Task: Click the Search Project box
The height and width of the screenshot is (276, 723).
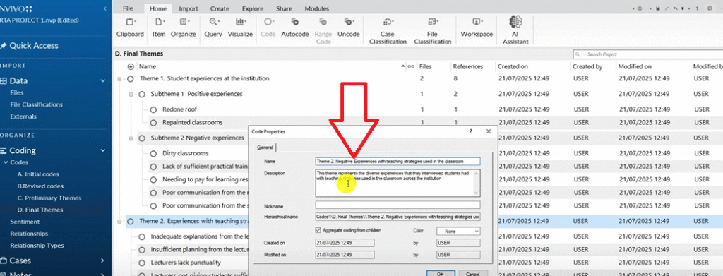Action: [647, 54]
